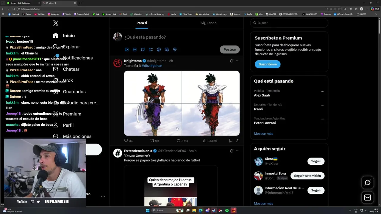The width and height of the screenshot is (381, 214).
Task: Add poll icon in composer
Action: [x=151, y=50]
